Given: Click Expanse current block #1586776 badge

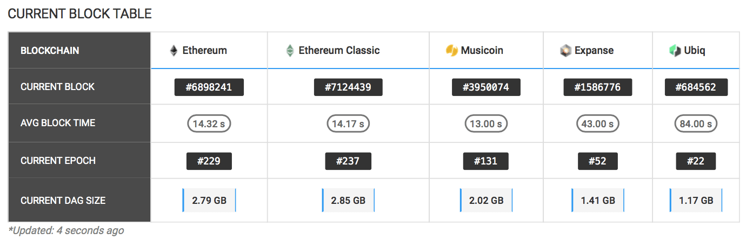Looking at the screenshot, I should pos(597,87).
